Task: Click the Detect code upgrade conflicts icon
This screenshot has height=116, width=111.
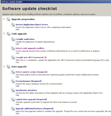Action: tap(13, 48)
